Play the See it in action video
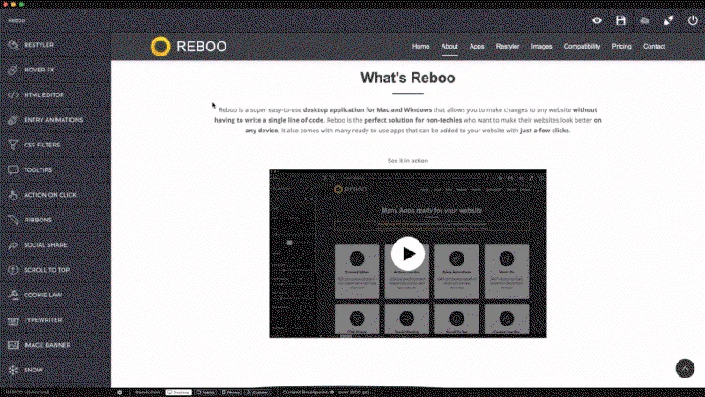This screenshot has height=397, width=705. pos(408,254)
